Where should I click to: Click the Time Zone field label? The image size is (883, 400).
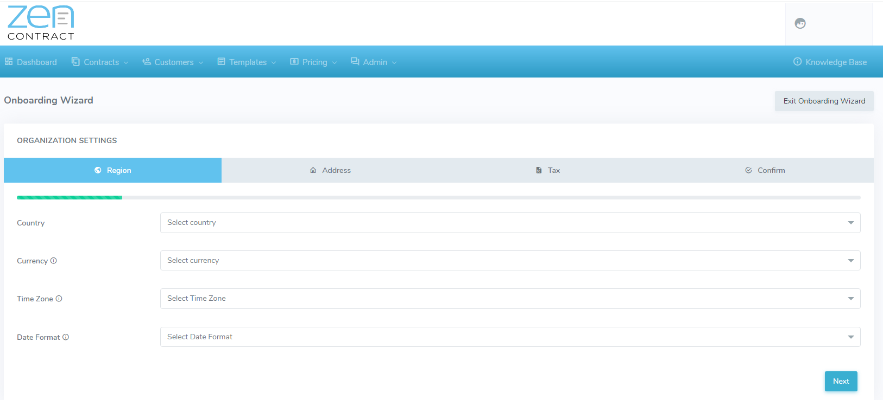(35, 299)
